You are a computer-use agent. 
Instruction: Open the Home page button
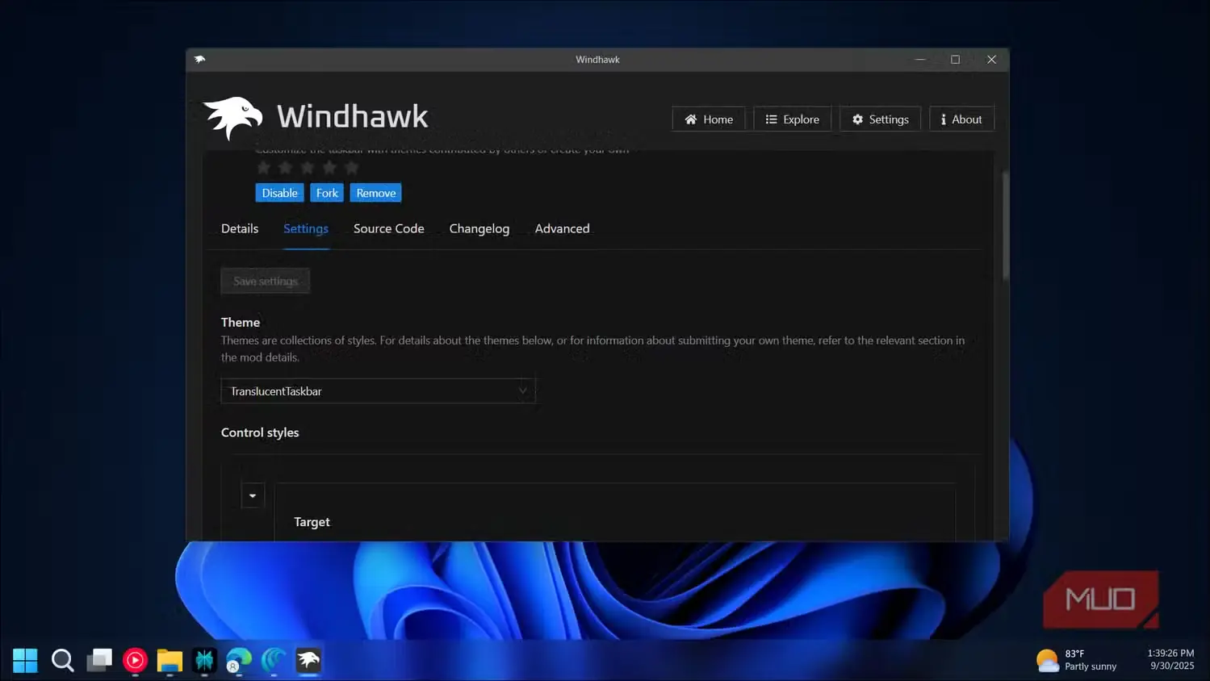[709, 119]
